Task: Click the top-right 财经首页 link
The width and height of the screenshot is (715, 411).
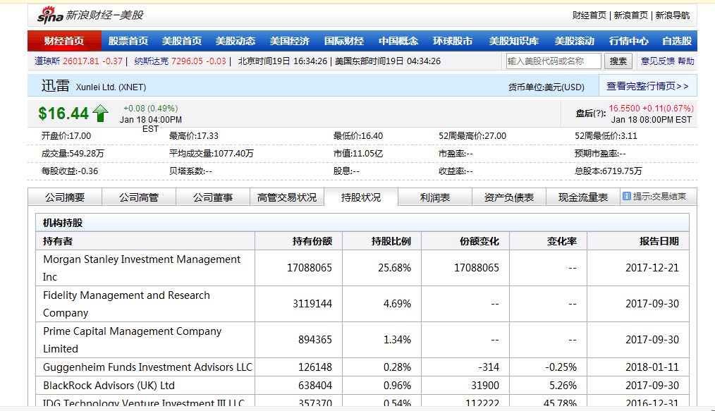Action: click(589, 16)
